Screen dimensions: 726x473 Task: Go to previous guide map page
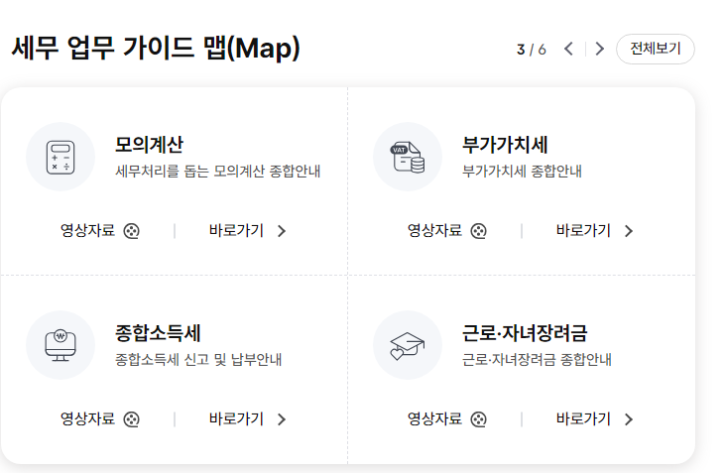point(568,50)
